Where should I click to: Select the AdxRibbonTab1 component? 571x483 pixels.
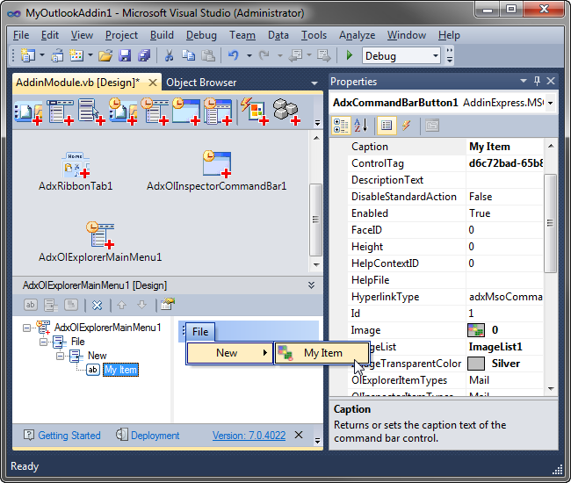[x=76, y=171]
